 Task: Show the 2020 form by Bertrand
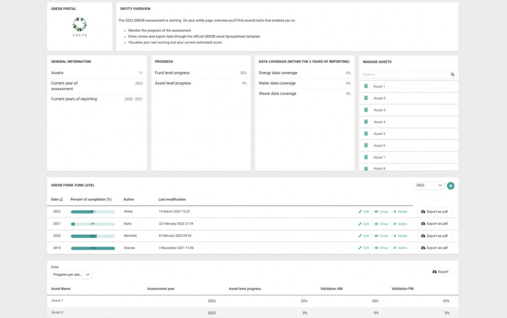(381, 236)
